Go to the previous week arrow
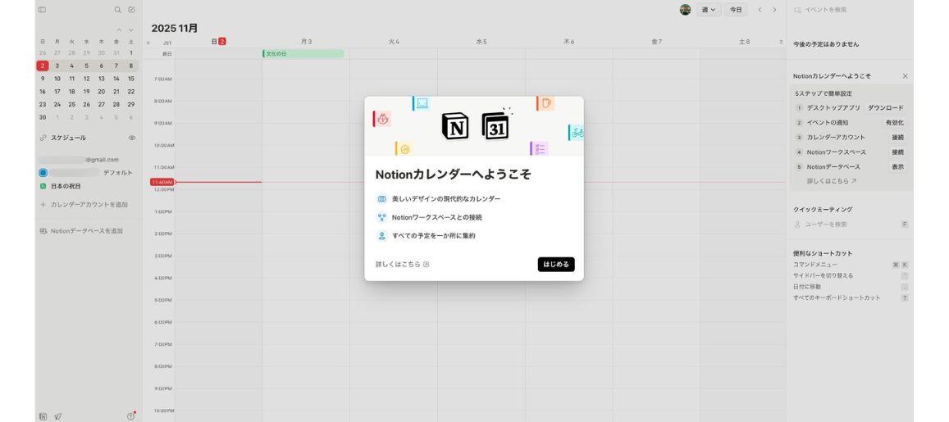Image resolution: width=949 pixels, height=422 pixels. [x=760, y=10]
